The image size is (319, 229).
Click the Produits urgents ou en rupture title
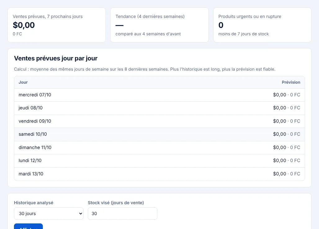(x=249, y=16)
